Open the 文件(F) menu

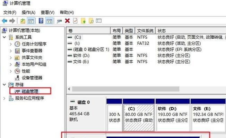coord(10,12)
